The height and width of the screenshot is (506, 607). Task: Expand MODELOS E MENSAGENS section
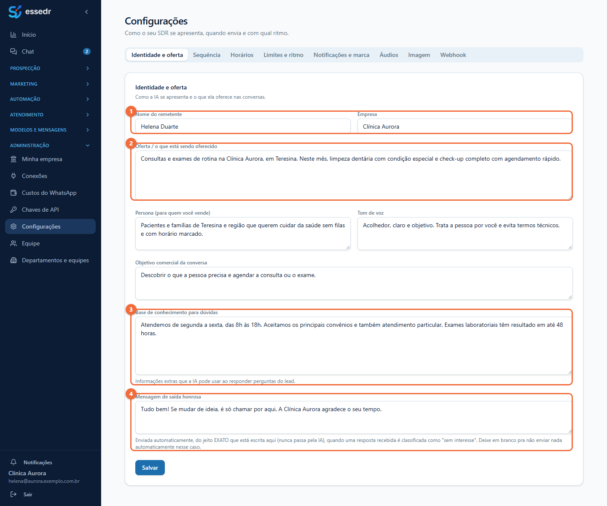(x=50, y=130)
